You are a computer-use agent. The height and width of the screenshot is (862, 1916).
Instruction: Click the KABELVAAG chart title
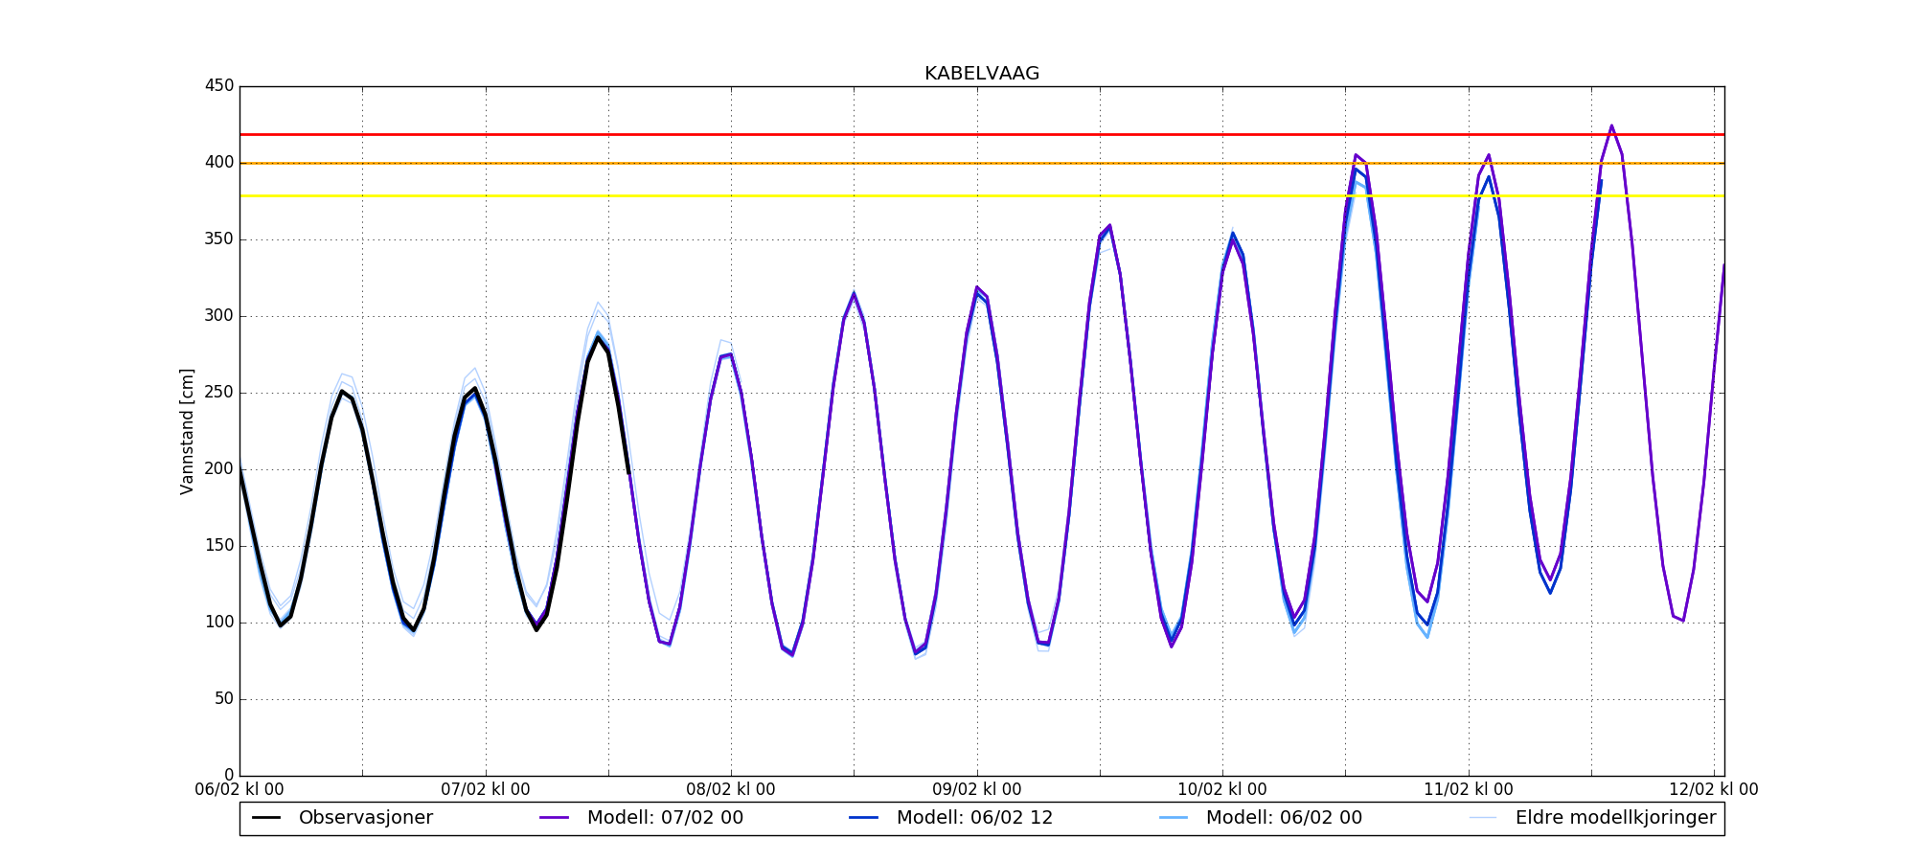click(981, 74)
